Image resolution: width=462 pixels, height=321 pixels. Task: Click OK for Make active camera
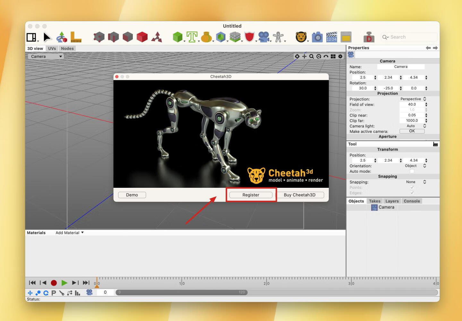pyautogui.click(x=412, y=131)
